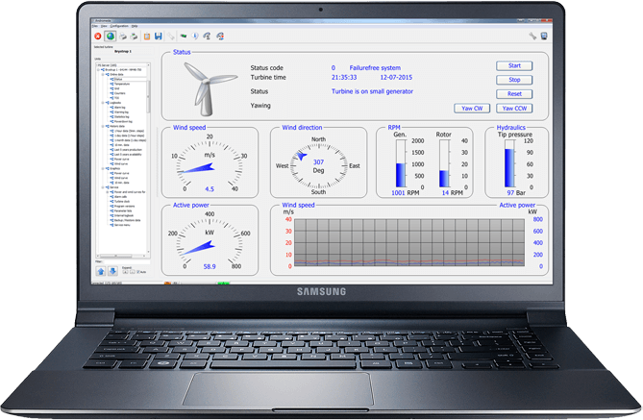Click the Filter input field below the tree
The height and width of the screenshot is (420, 643).
click(127, 262)
